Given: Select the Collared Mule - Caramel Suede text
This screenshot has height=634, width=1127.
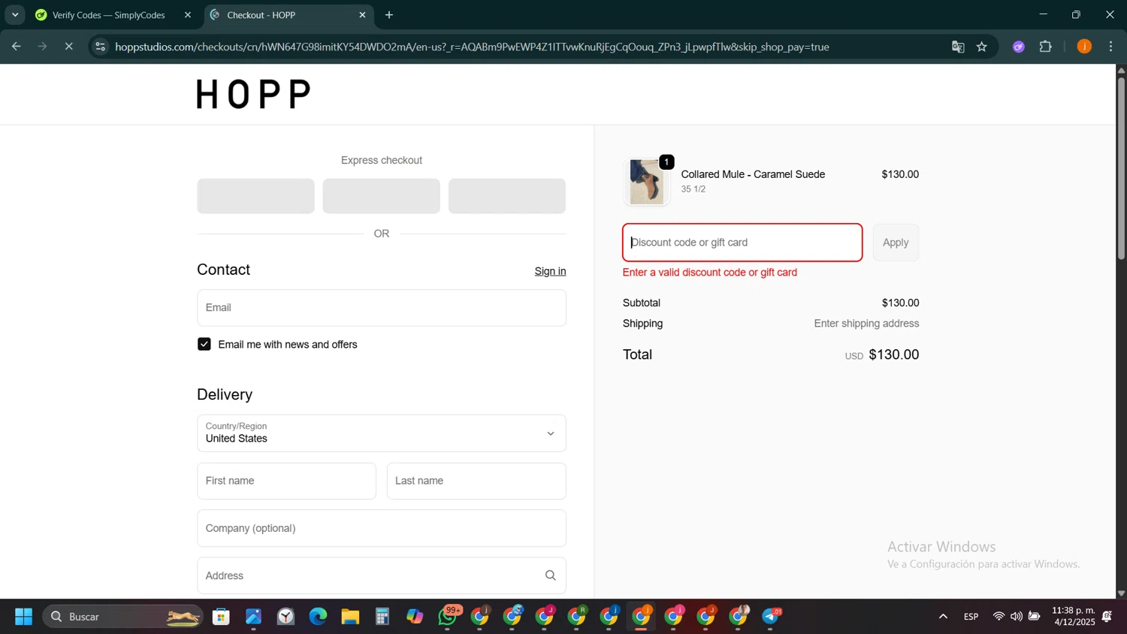Looking at the screenshot, I should point(753,174).
